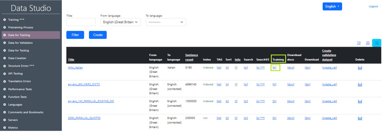The width and height of the screenshot is (387, 137).
Task: Click 'not' index status for 200k_PARALLEL_QUOTES
Action: pos(205,118)
